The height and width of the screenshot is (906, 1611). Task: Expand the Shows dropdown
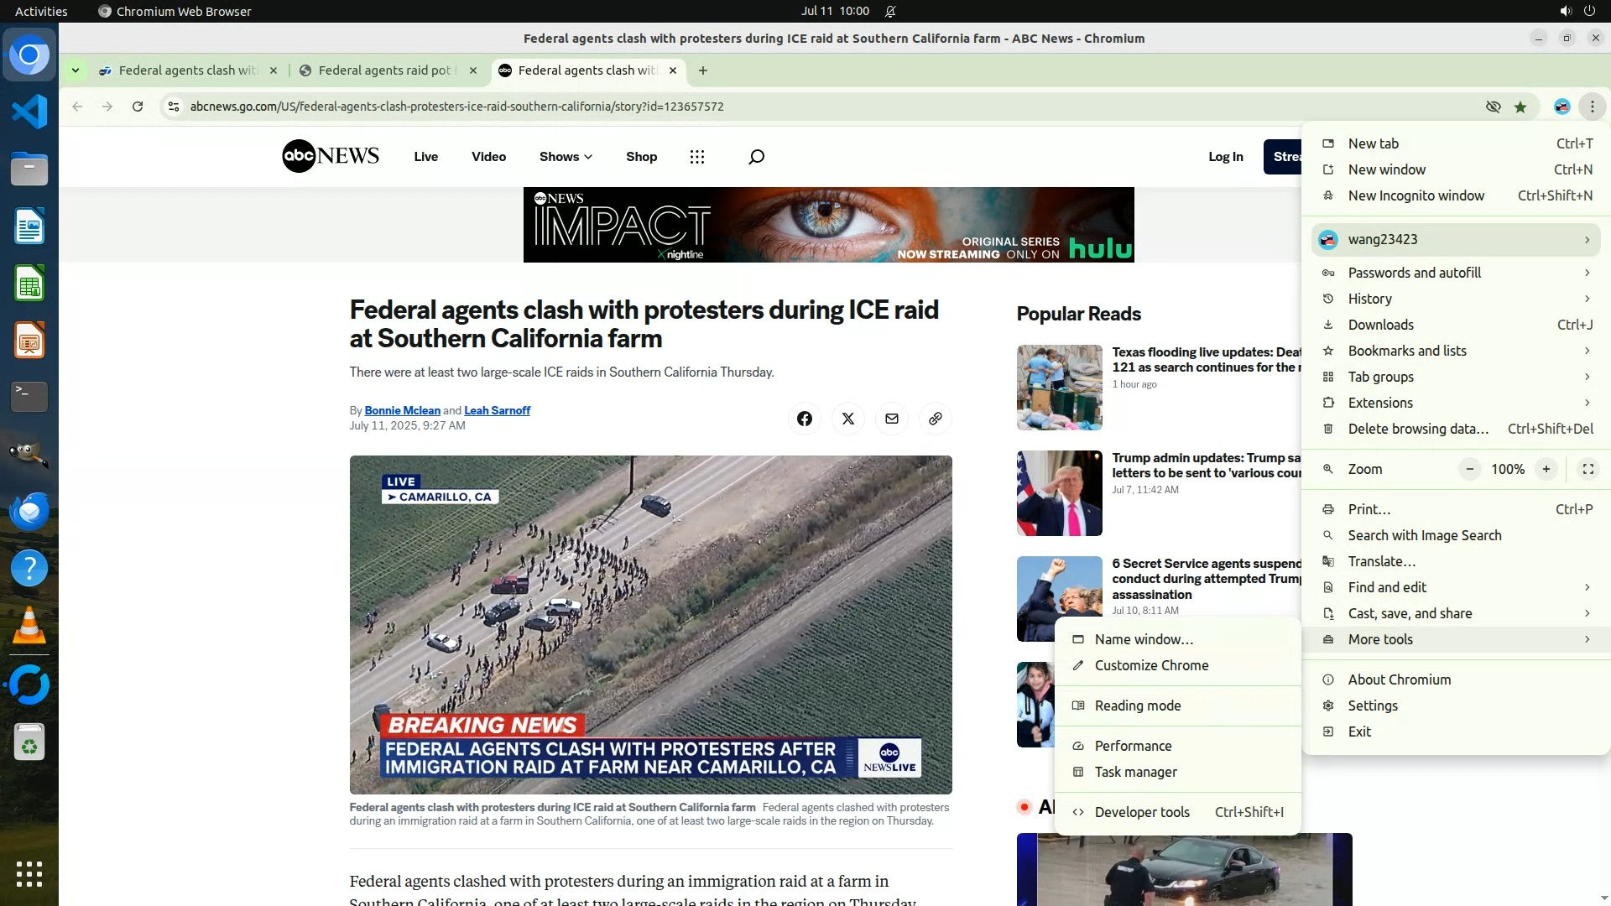point(566,157)
